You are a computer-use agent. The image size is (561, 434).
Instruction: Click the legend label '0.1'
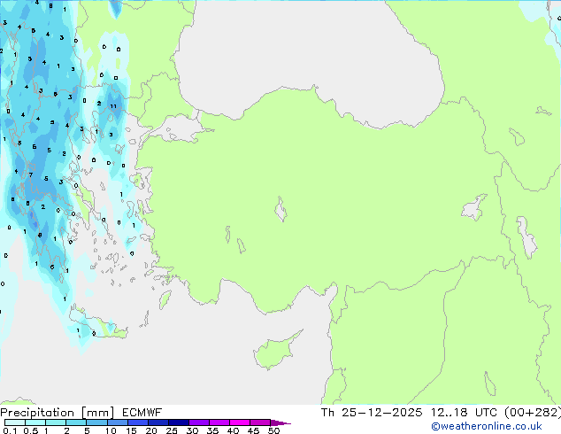[10, 430]
